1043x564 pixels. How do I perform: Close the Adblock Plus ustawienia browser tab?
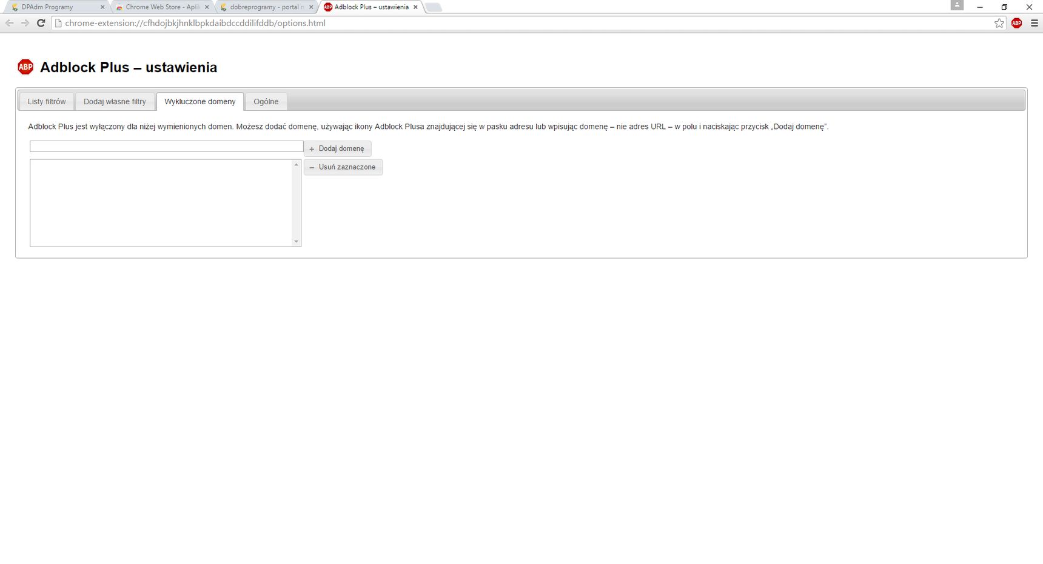(415, 7)
